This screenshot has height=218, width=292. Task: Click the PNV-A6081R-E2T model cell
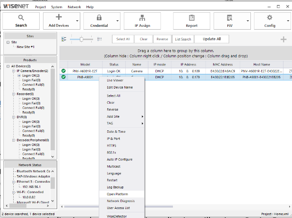(x=85, y=71)
